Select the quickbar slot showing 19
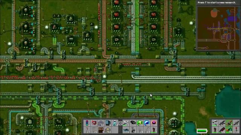The height and width of the screenshot is (135, 241). pyautogui.click(x=133, y=130)
